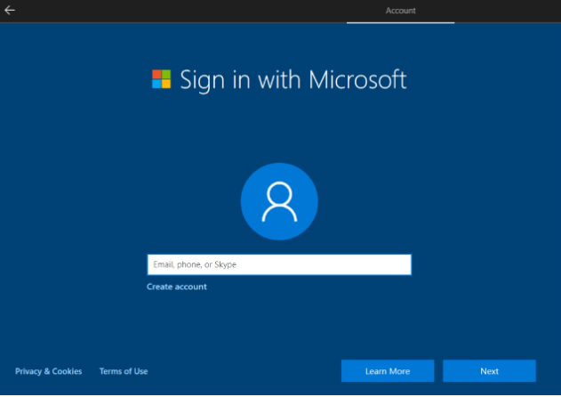Click the user avatar circle icon
This screenshot has height=397, width=561.
279,202
